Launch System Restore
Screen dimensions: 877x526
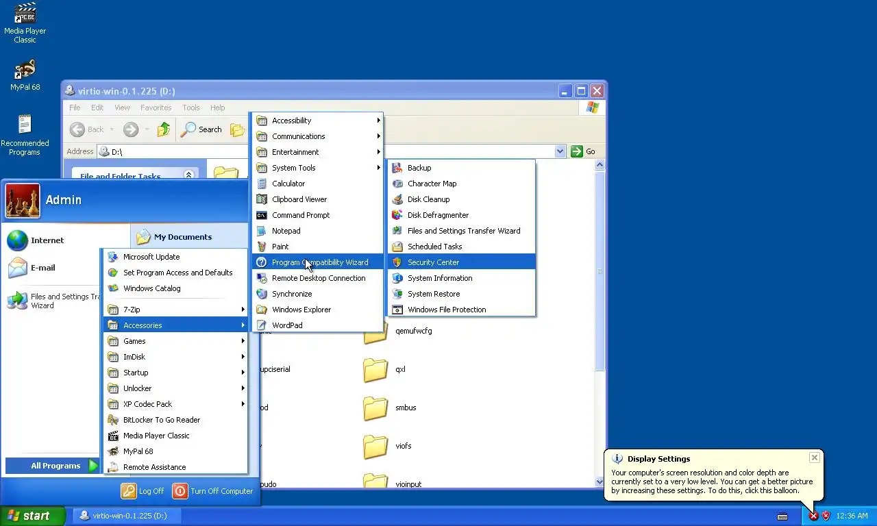tap(461, 294)
